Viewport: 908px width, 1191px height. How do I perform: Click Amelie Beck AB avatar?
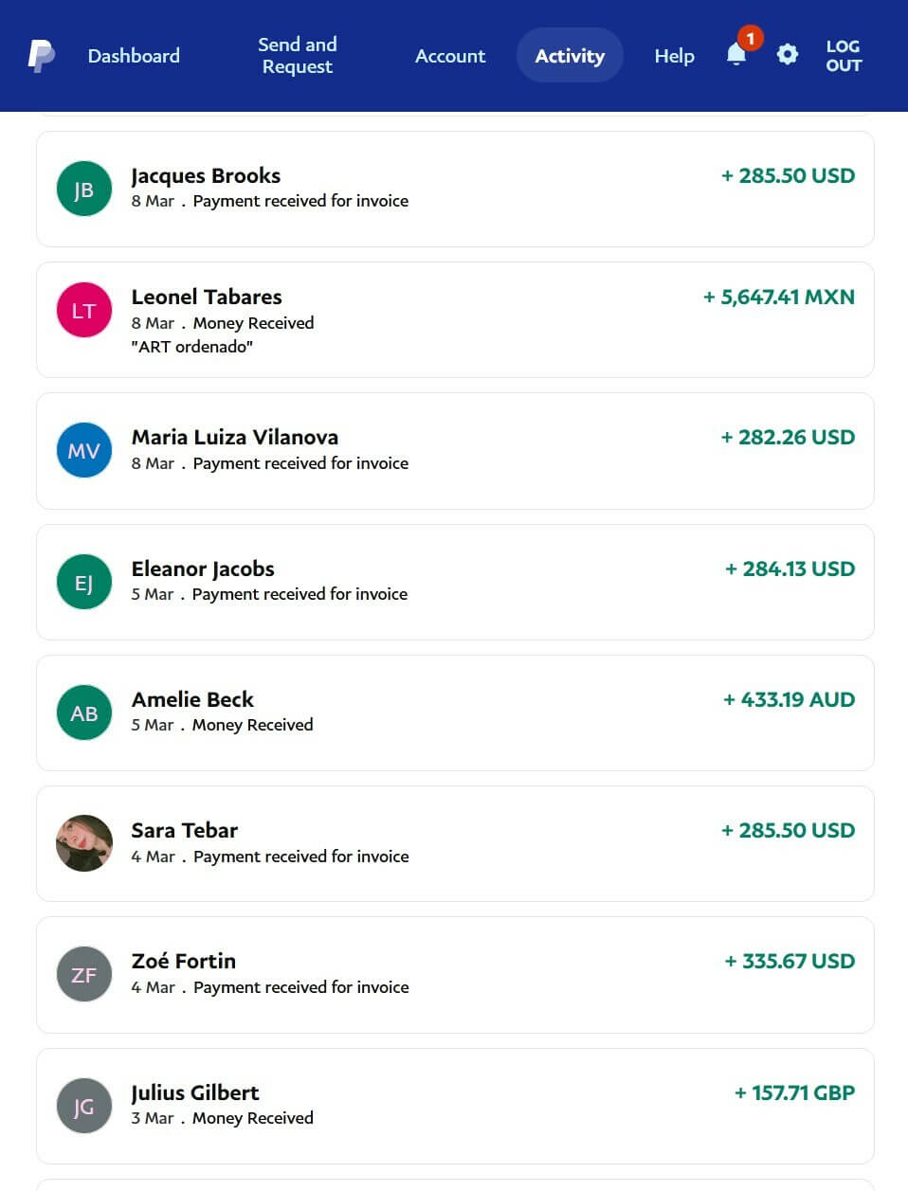point(84,713)
